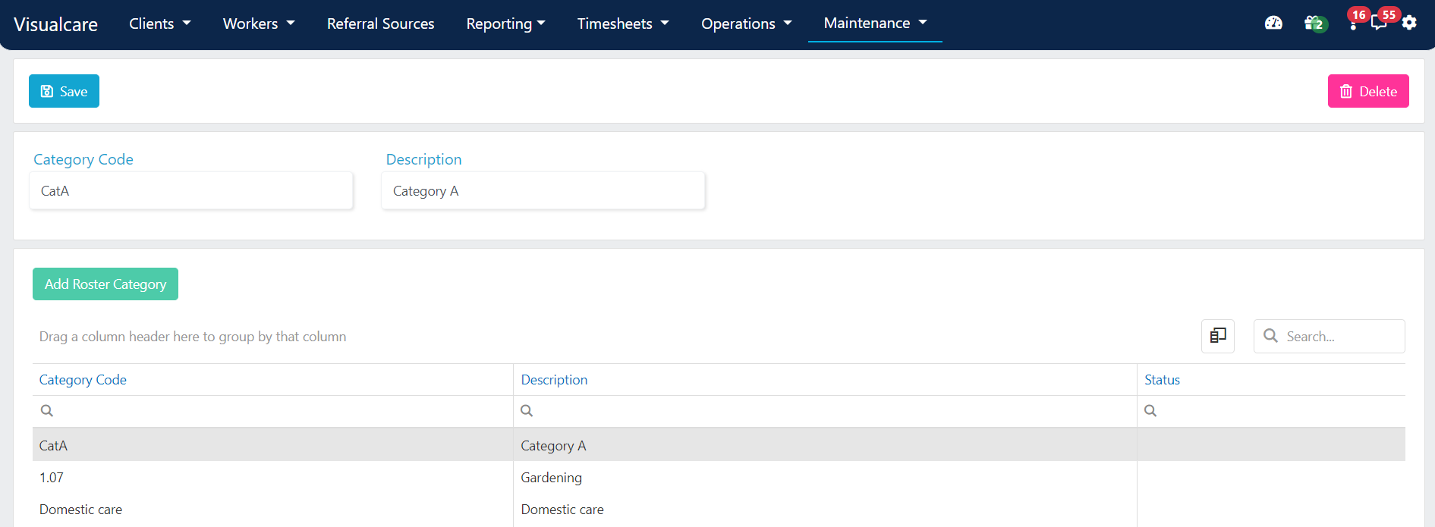Click the Save button

(64, 91)
